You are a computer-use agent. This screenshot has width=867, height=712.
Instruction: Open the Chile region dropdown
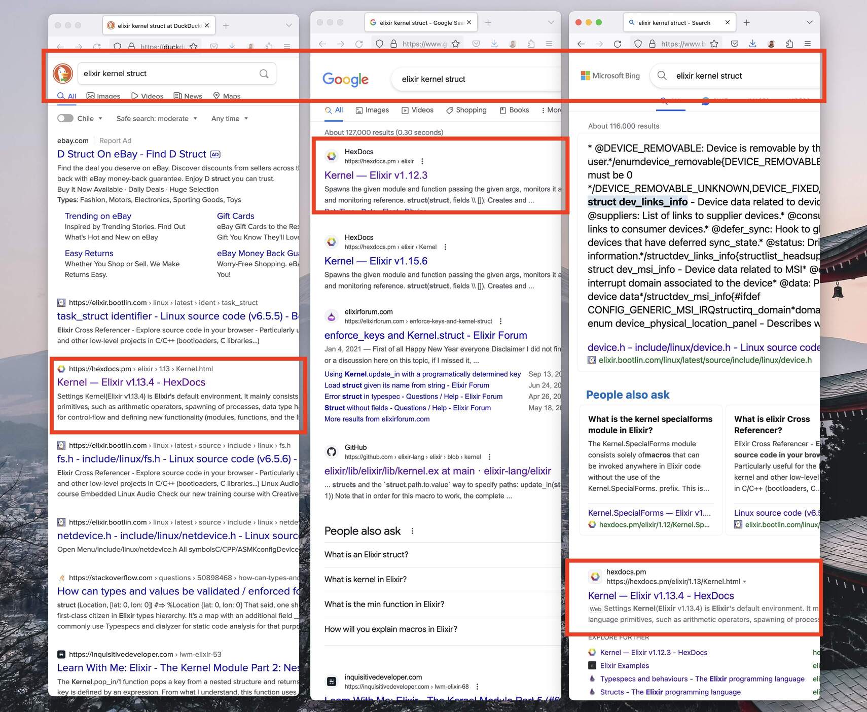click(90, 118)
